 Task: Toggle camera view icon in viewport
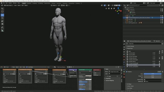tap(109, 8)
